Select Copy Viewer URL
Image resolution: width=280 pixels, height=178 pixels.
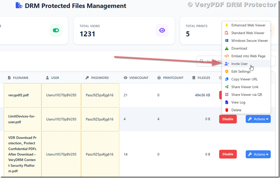click(x=246, y=79)
